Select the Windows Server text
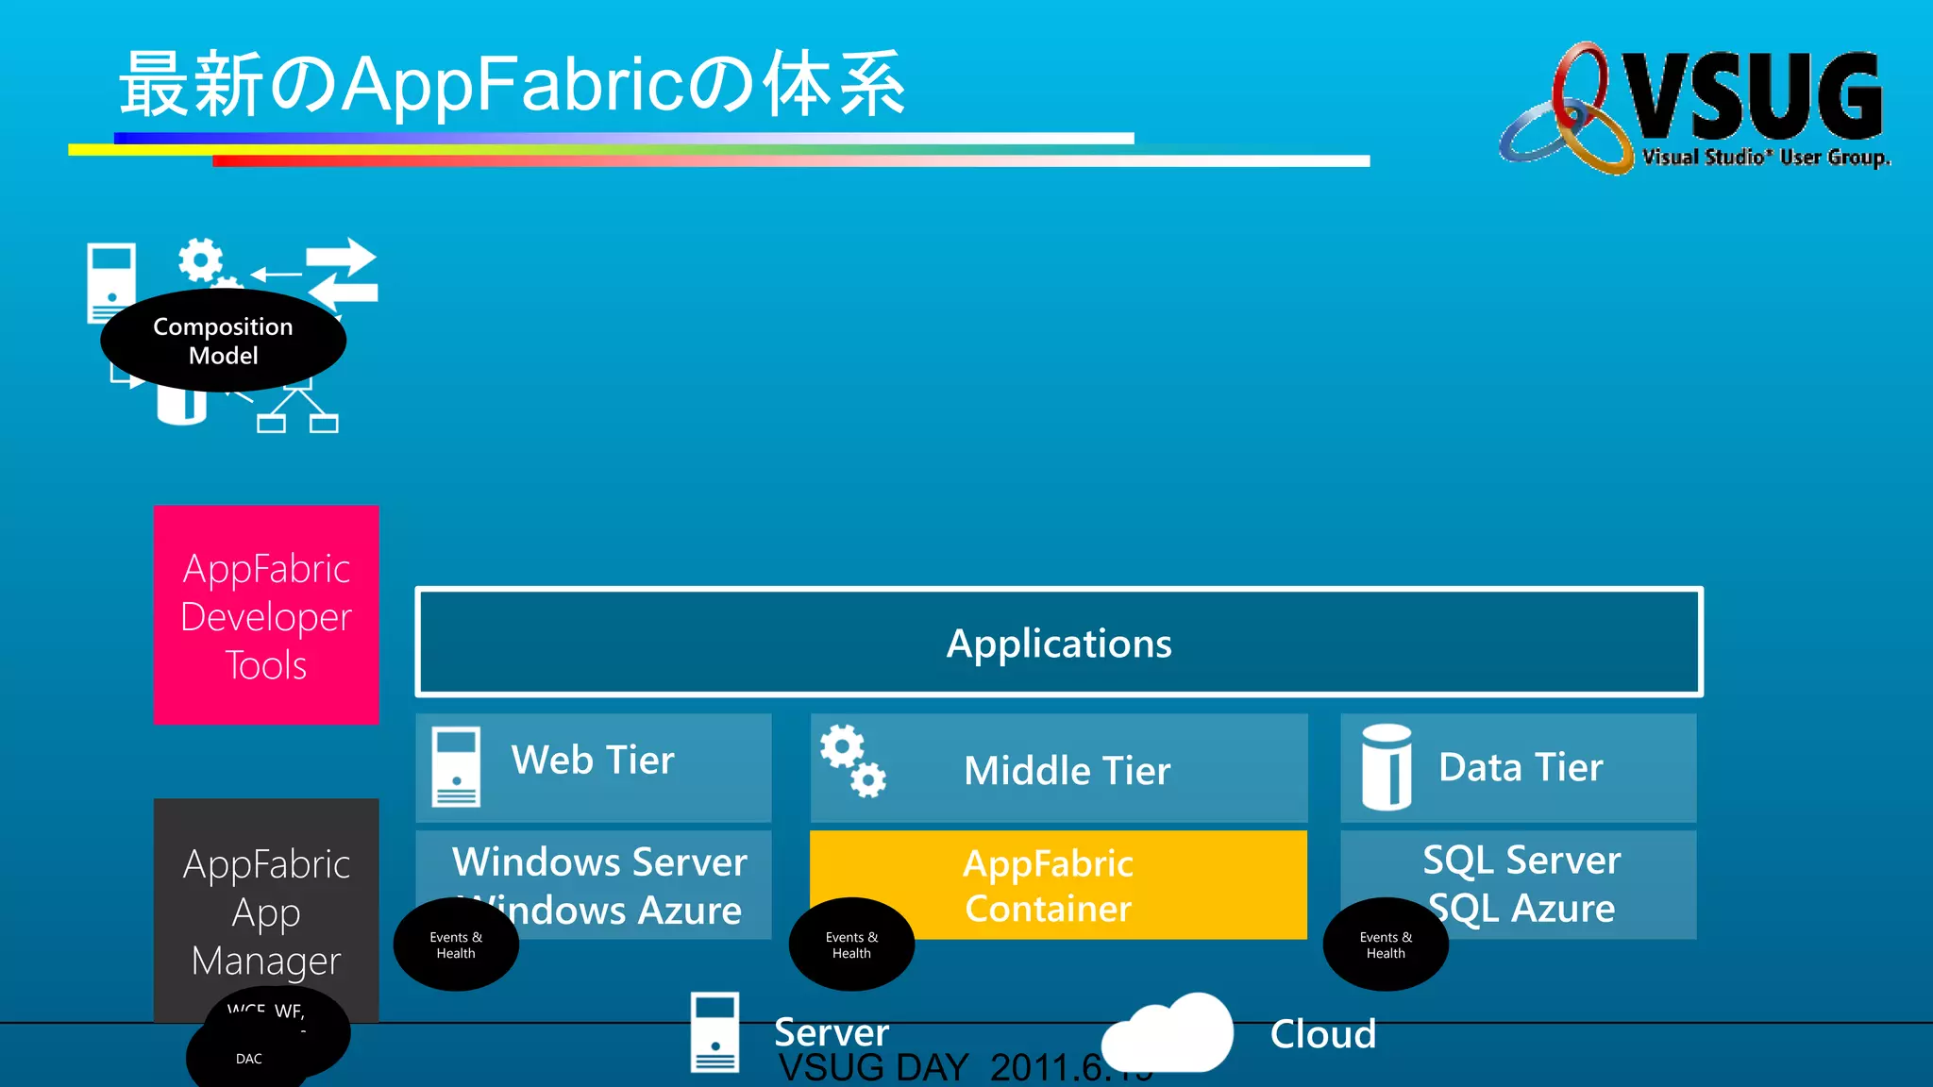1933x1087 pixels. point(599,861)
